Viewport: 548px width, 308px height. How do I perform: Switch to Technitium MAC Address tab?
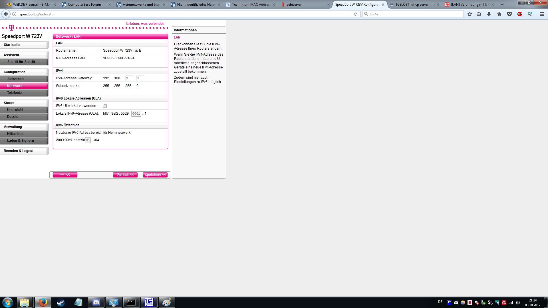click(x=250, y=5)
